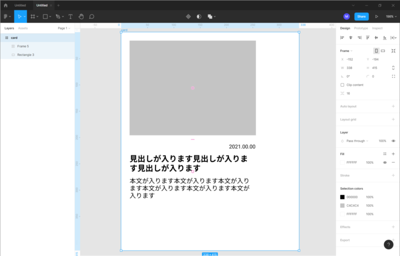
Task: Click the C4C4C4 selection color swatch
Action: pyautogui.click(x=342, y=205)
